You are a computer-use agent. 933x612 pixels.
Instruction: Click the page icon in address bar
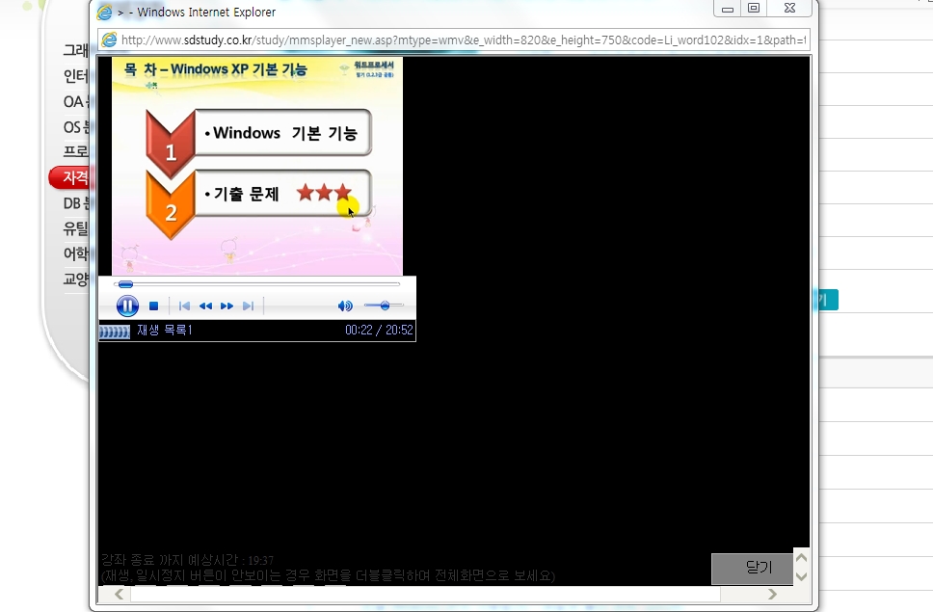(110, 40)
